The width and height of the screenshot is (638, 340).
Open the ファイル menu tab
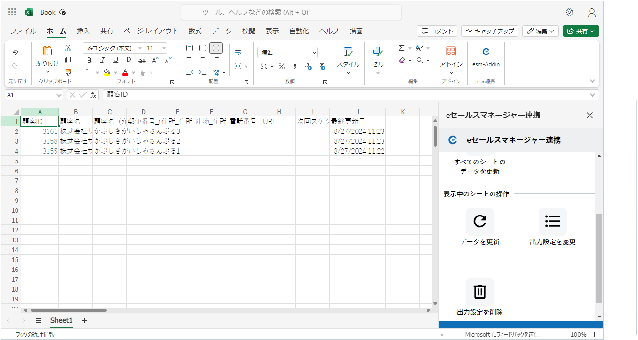pos(23,31)
